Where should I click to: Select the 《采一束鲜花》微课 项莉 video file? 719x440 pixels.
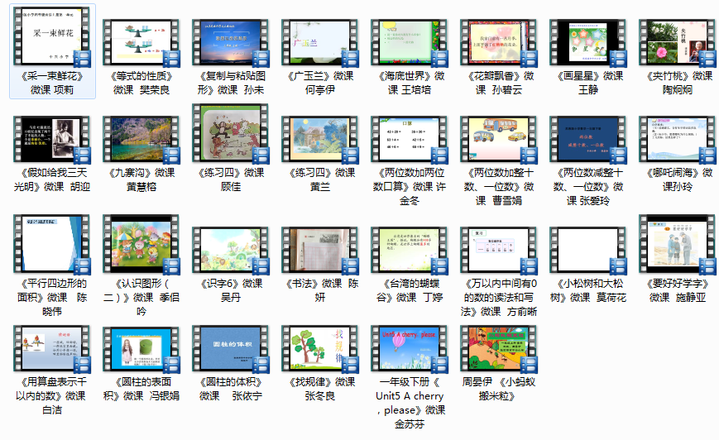coord(51,43)
